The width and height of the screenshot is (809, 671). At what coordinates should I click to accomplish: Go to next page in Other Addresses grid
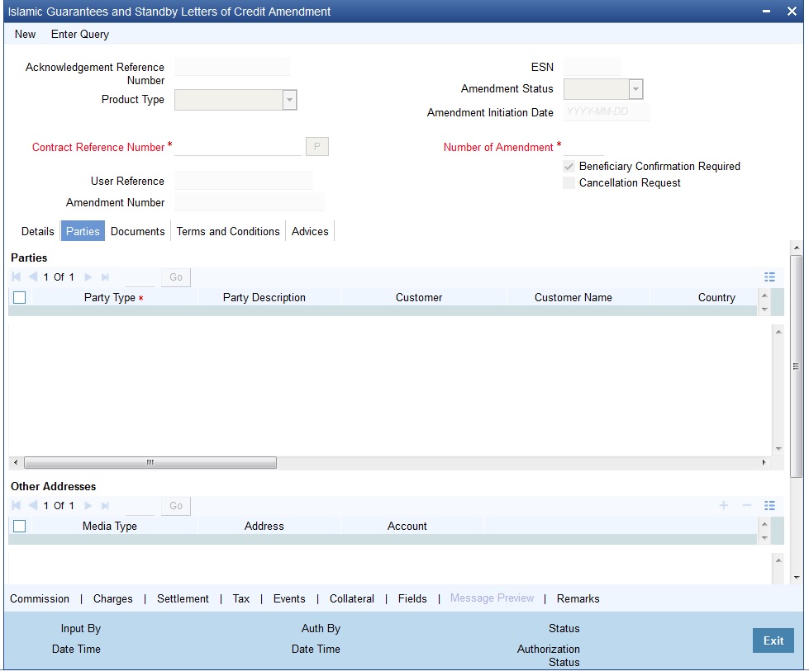coord(88,506)
